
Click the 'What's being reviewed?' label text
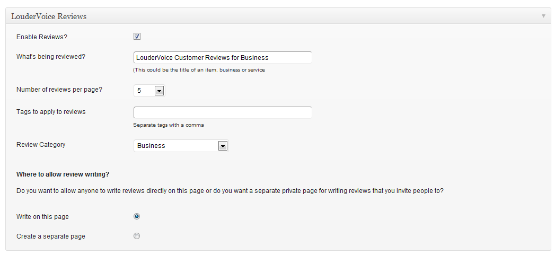pos(50,57)
